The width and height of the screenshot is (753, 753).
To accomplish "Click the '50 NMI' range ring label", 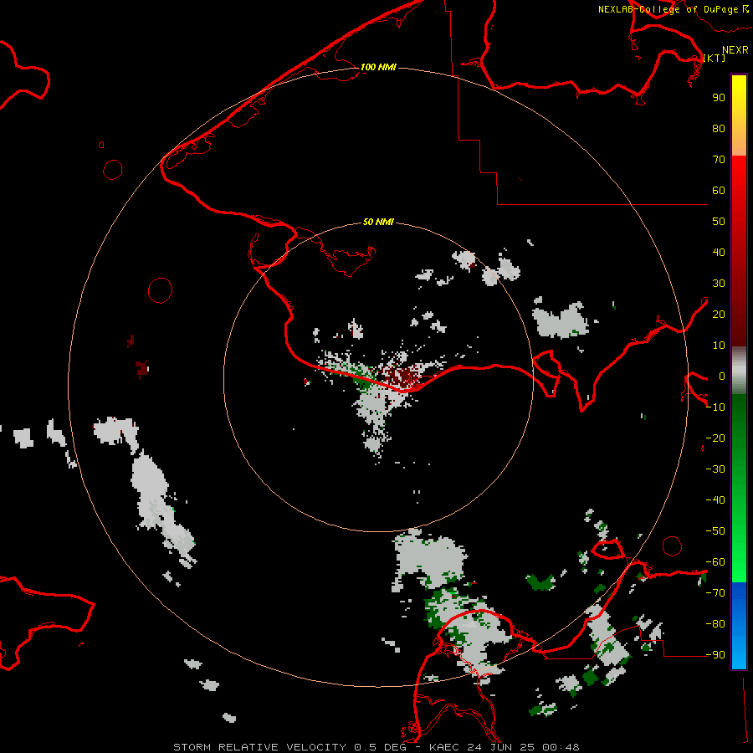I will [378, 222].
